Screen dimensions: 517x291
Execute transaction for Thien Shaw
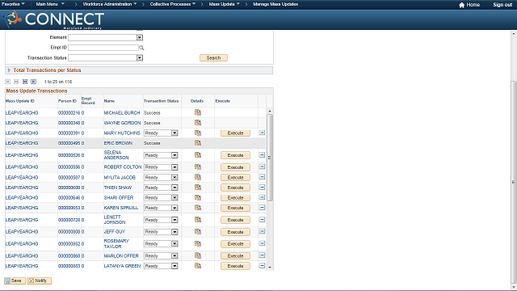point(235,188)
